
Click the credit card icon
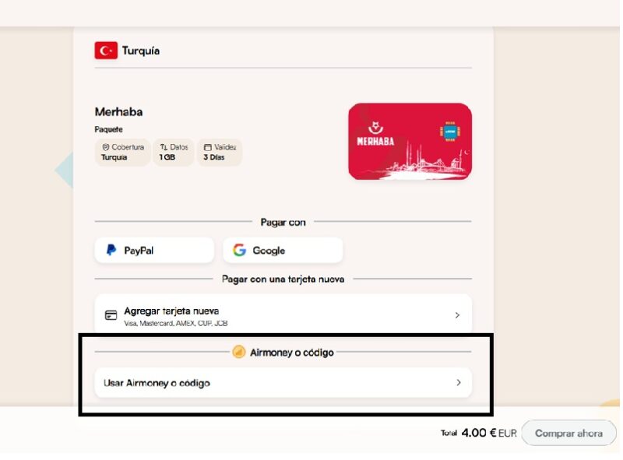(111, 315)
